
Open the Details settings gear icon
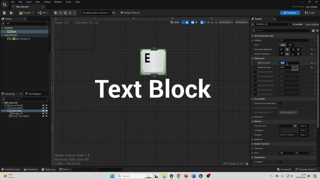click(317, 30)
